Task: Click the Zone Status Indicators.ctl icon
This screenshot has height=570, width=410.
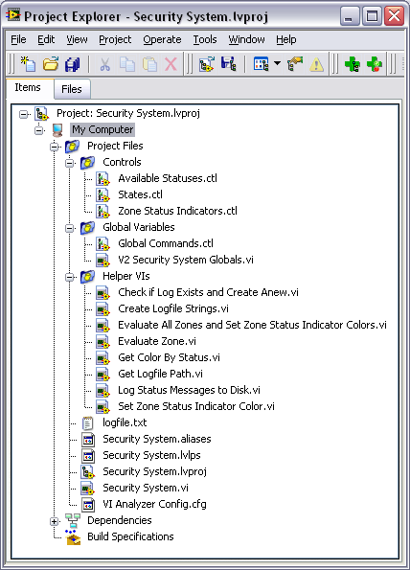Action: 102,211
